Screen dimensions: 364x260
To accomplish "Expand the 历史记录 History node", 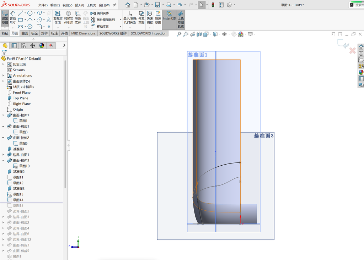I will (3, 64).
